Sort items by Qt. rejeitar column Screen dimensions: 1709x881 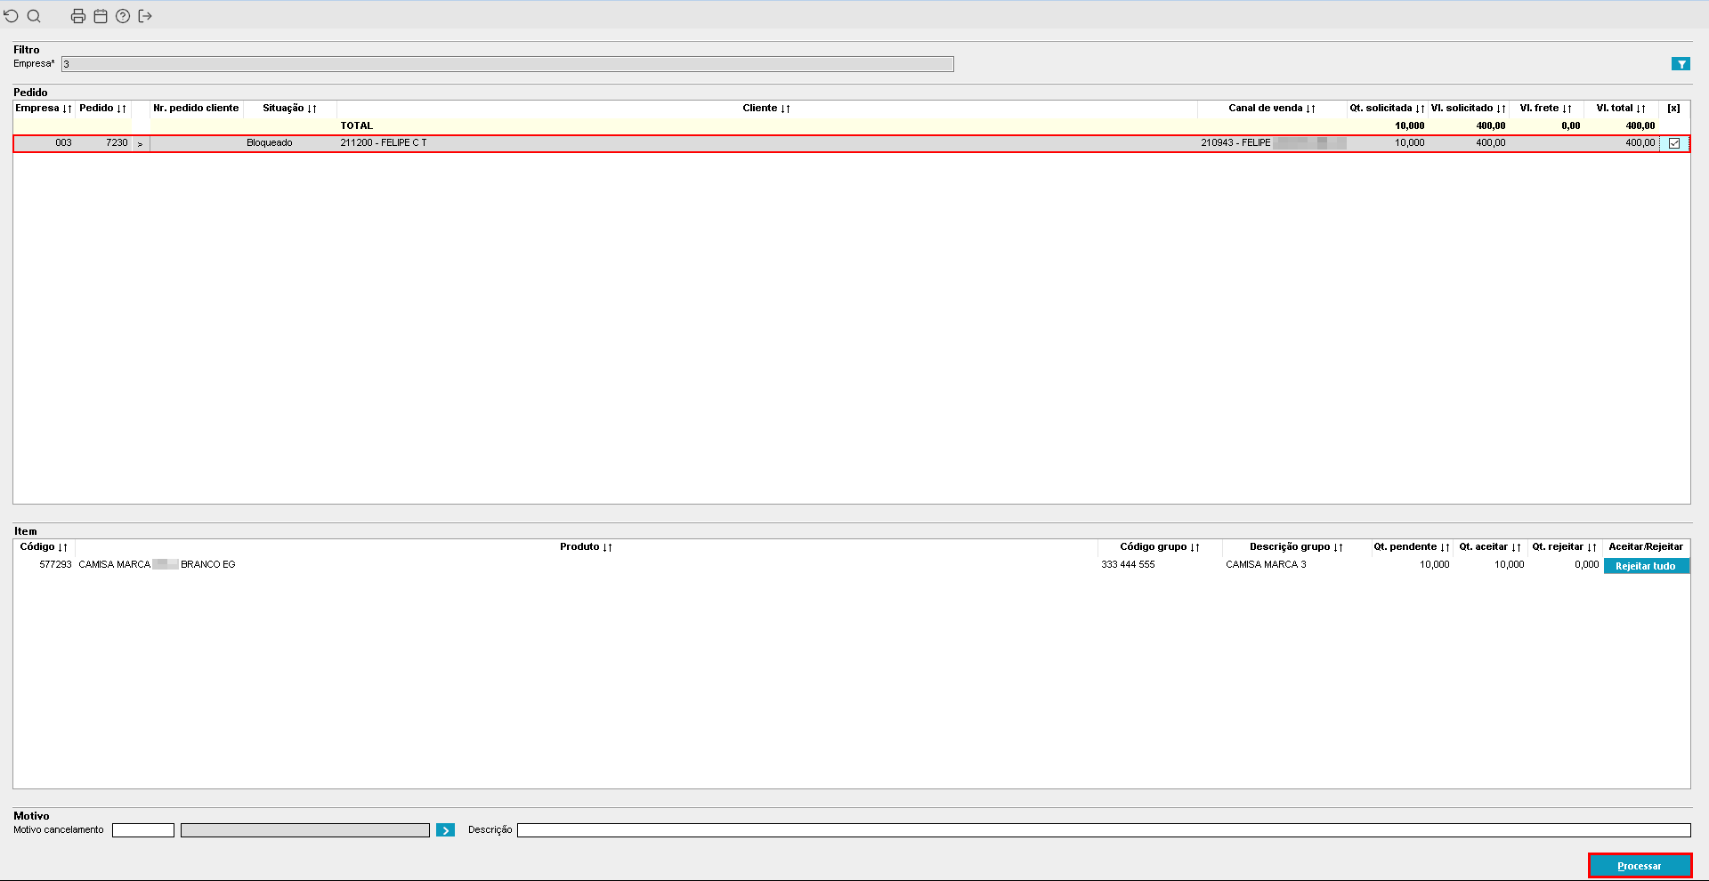tap(1565, 547)
